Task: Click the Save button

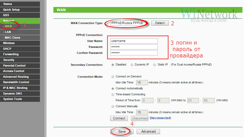Action: pyautogui.click(x=122, y=132)
